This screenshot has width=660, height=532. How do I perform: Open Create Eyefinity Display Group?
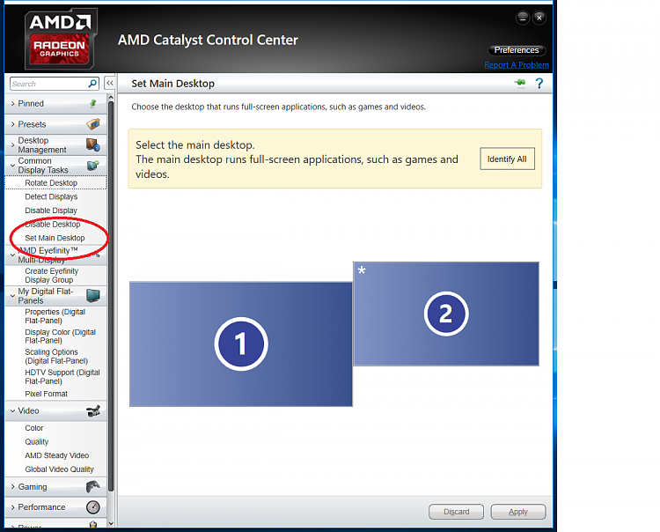51,276
